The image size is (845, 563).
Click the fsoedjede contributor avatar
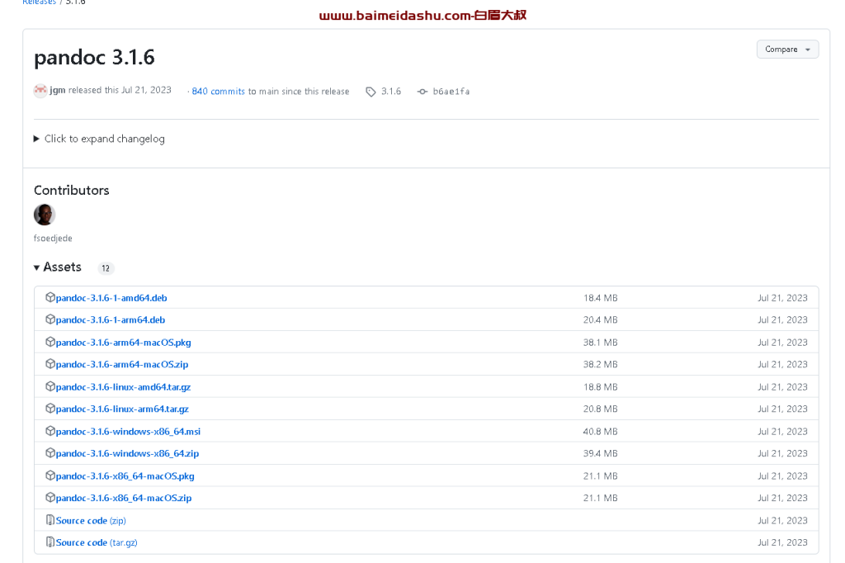(x=44, y=214)
